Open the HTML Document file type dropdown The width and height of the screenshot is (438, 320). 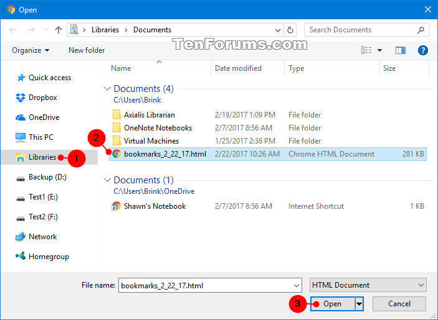pyautogui.click(x=368, y=285)
